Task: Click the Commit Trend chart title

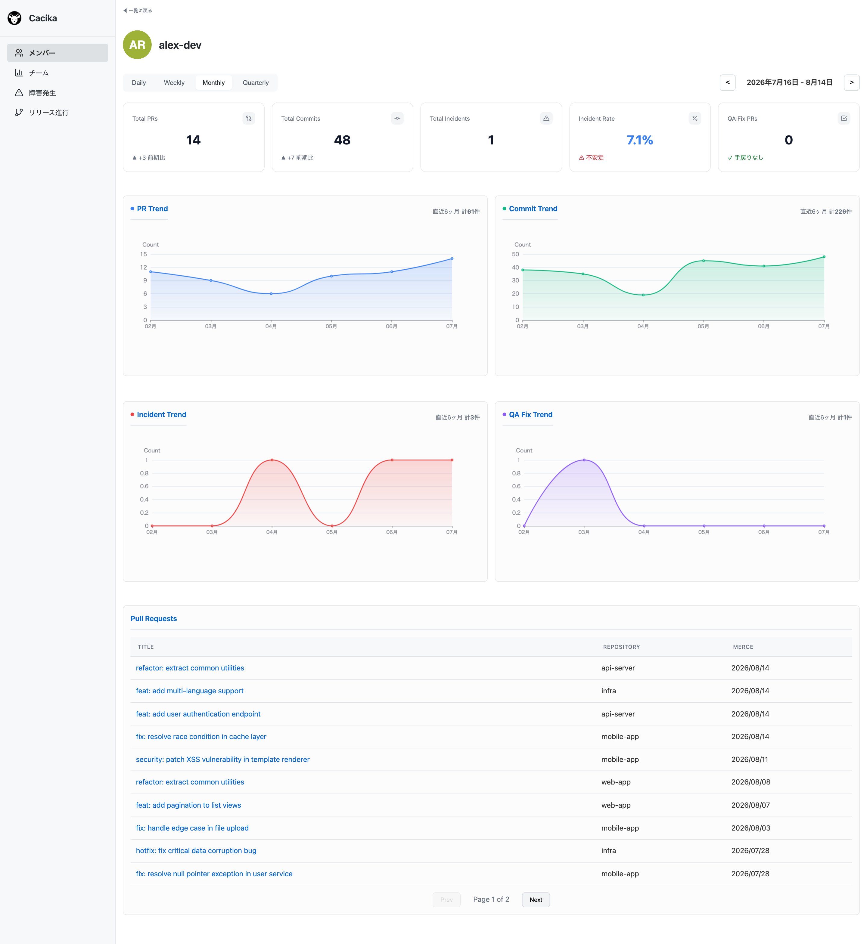Action: click(x=533, y=209)
